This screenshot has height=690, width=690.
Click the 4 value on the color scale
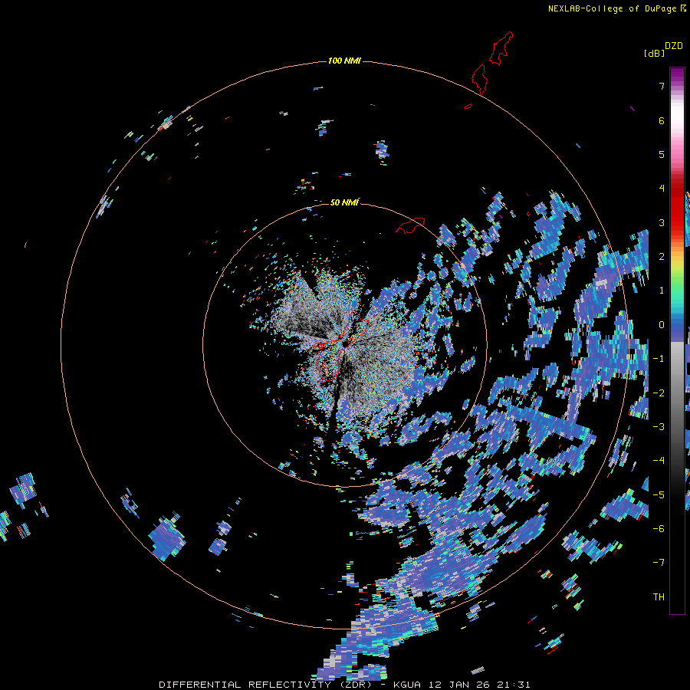[662, 189]
